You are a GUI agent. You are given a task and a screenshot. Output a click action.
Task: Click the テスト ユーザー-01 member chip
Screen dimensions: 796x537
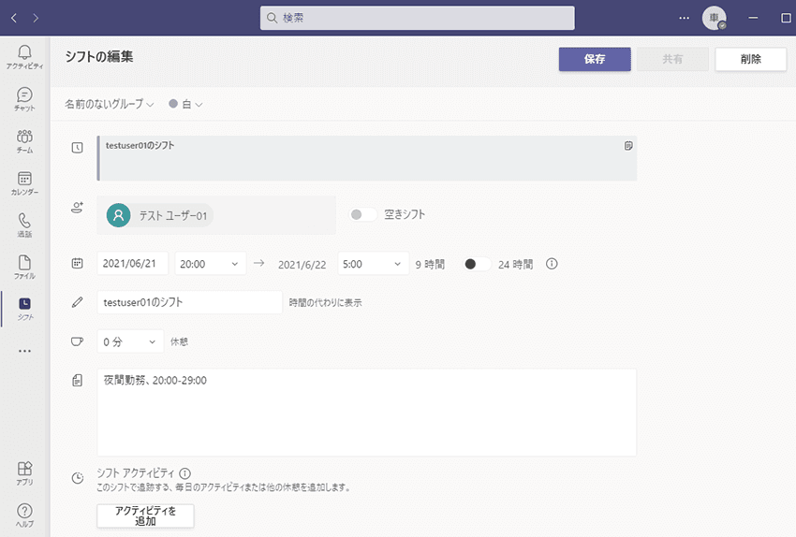click(159, 215)
